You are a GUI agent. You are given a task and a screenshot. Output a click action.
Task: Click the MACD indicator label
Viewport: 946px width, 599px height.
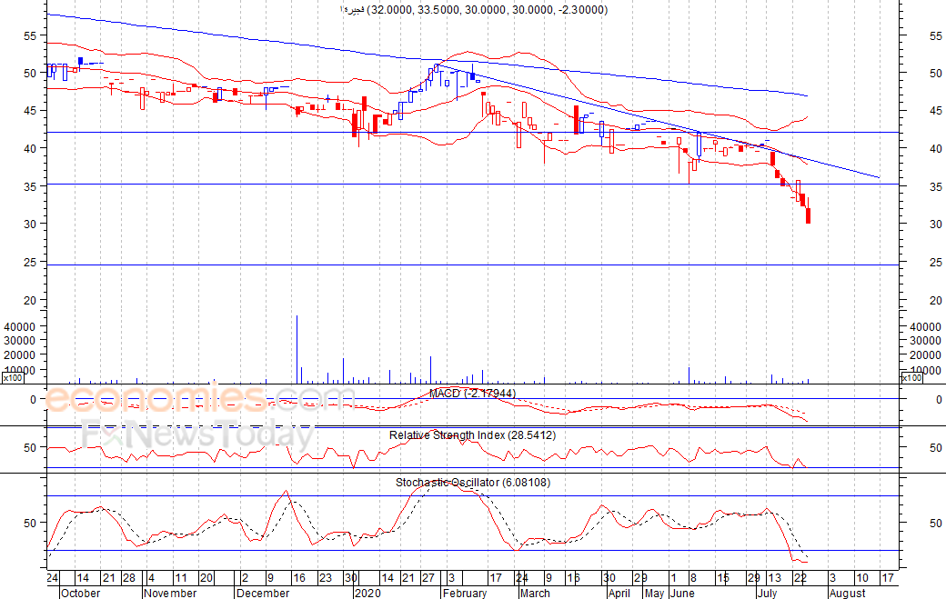[472, 394]
